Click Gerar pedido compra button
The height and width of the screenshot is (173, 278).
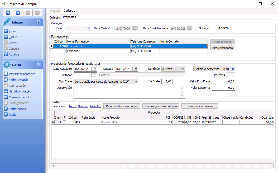click(x=200, y=106)
